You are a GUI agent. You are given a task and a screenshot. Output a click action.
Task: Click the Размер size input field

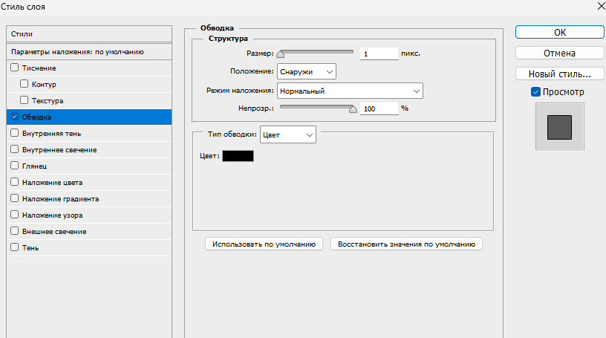379,54
